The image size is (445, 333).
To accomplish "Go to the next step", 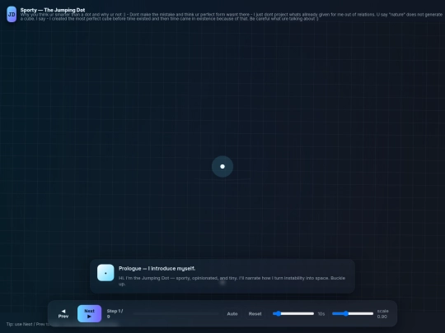I will 89,313.
